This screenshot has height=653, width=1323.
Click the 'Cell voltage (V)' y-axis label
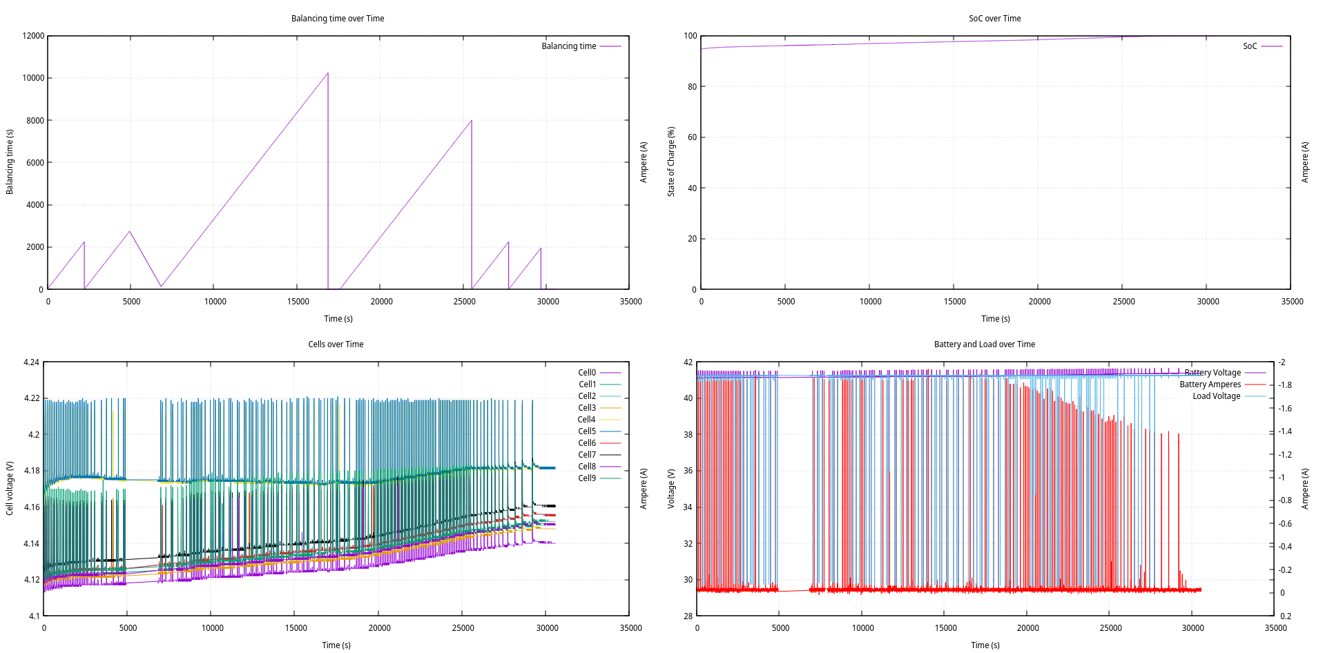click(x=10, y=488)
